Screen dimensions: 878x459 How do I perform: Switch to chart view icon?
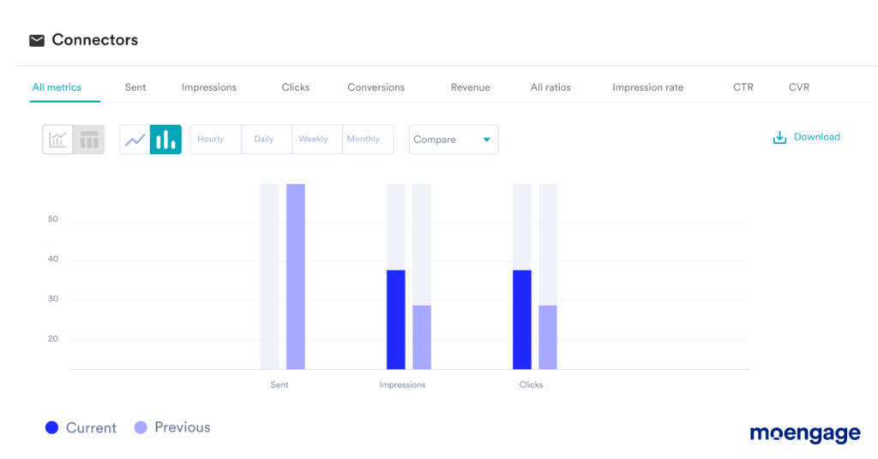[57, 140]
